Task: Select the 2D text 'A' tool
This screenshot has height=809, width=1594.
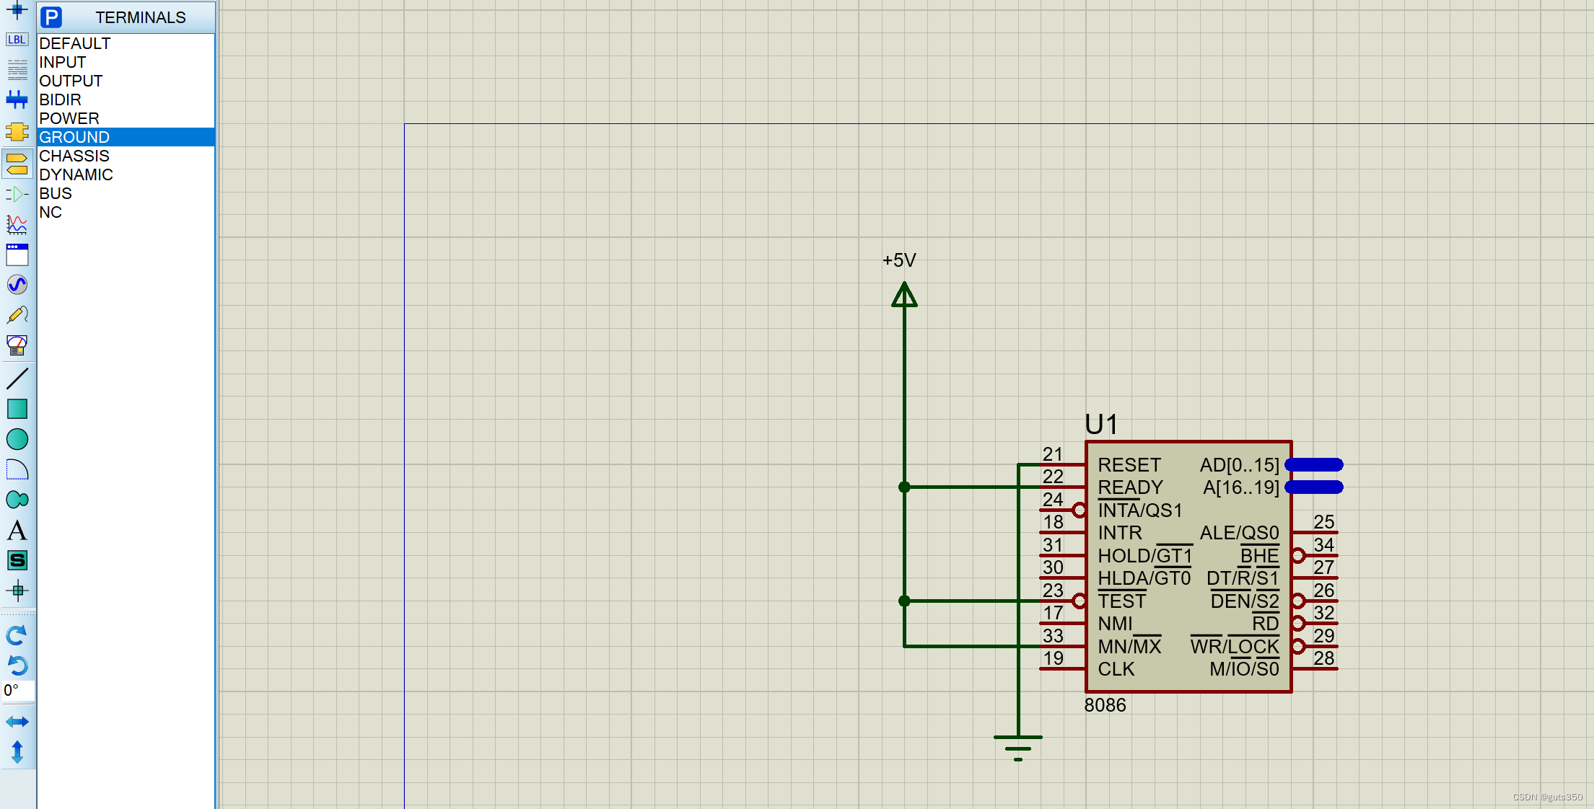Action: click(x=17, y=531)
